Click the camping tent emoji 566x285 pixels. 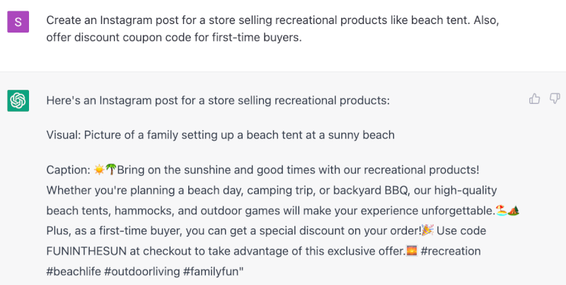514,210
